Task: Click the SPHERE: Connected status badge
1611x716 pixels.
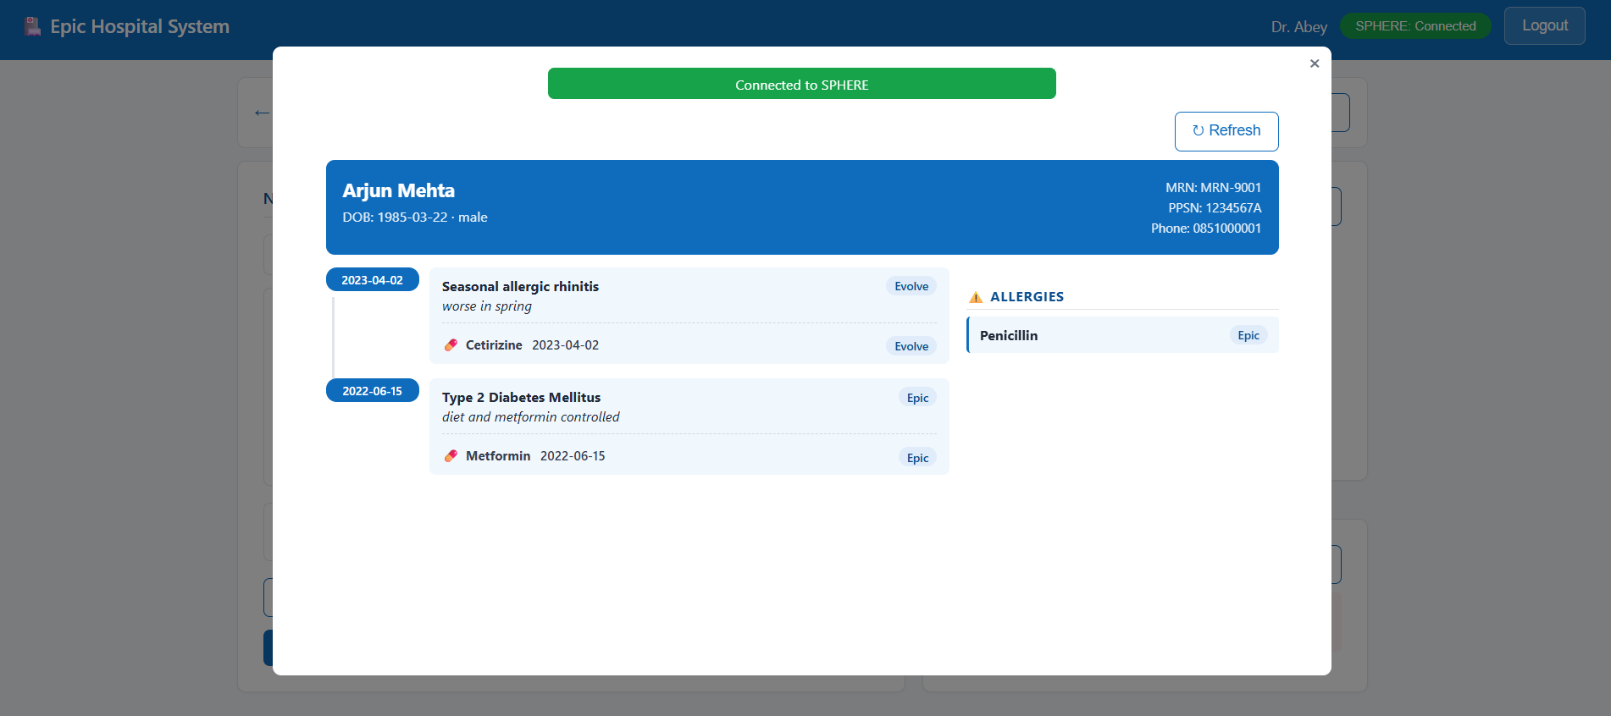Action: 1415,26
